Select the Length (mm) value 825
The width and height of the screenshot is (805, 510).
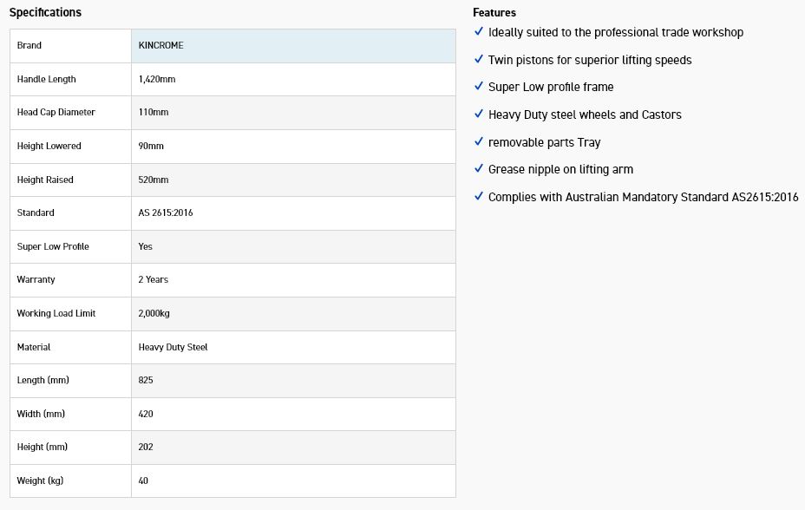point(146,380)
